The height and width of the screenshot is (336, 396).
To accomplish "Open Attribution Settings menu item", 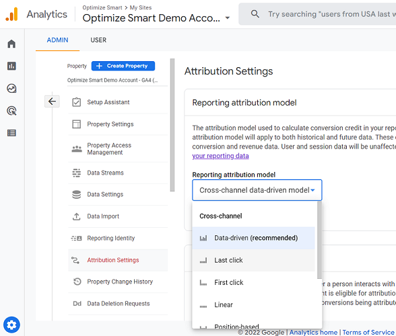I will (x=118, y=260).
